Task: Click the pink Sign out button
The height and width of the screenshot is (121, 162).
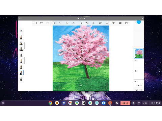Action: [125, 103]
